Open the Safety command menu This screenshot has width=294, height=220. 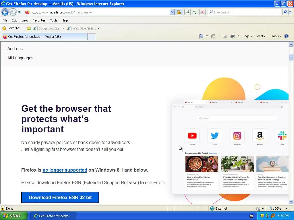tap(262, 36)
